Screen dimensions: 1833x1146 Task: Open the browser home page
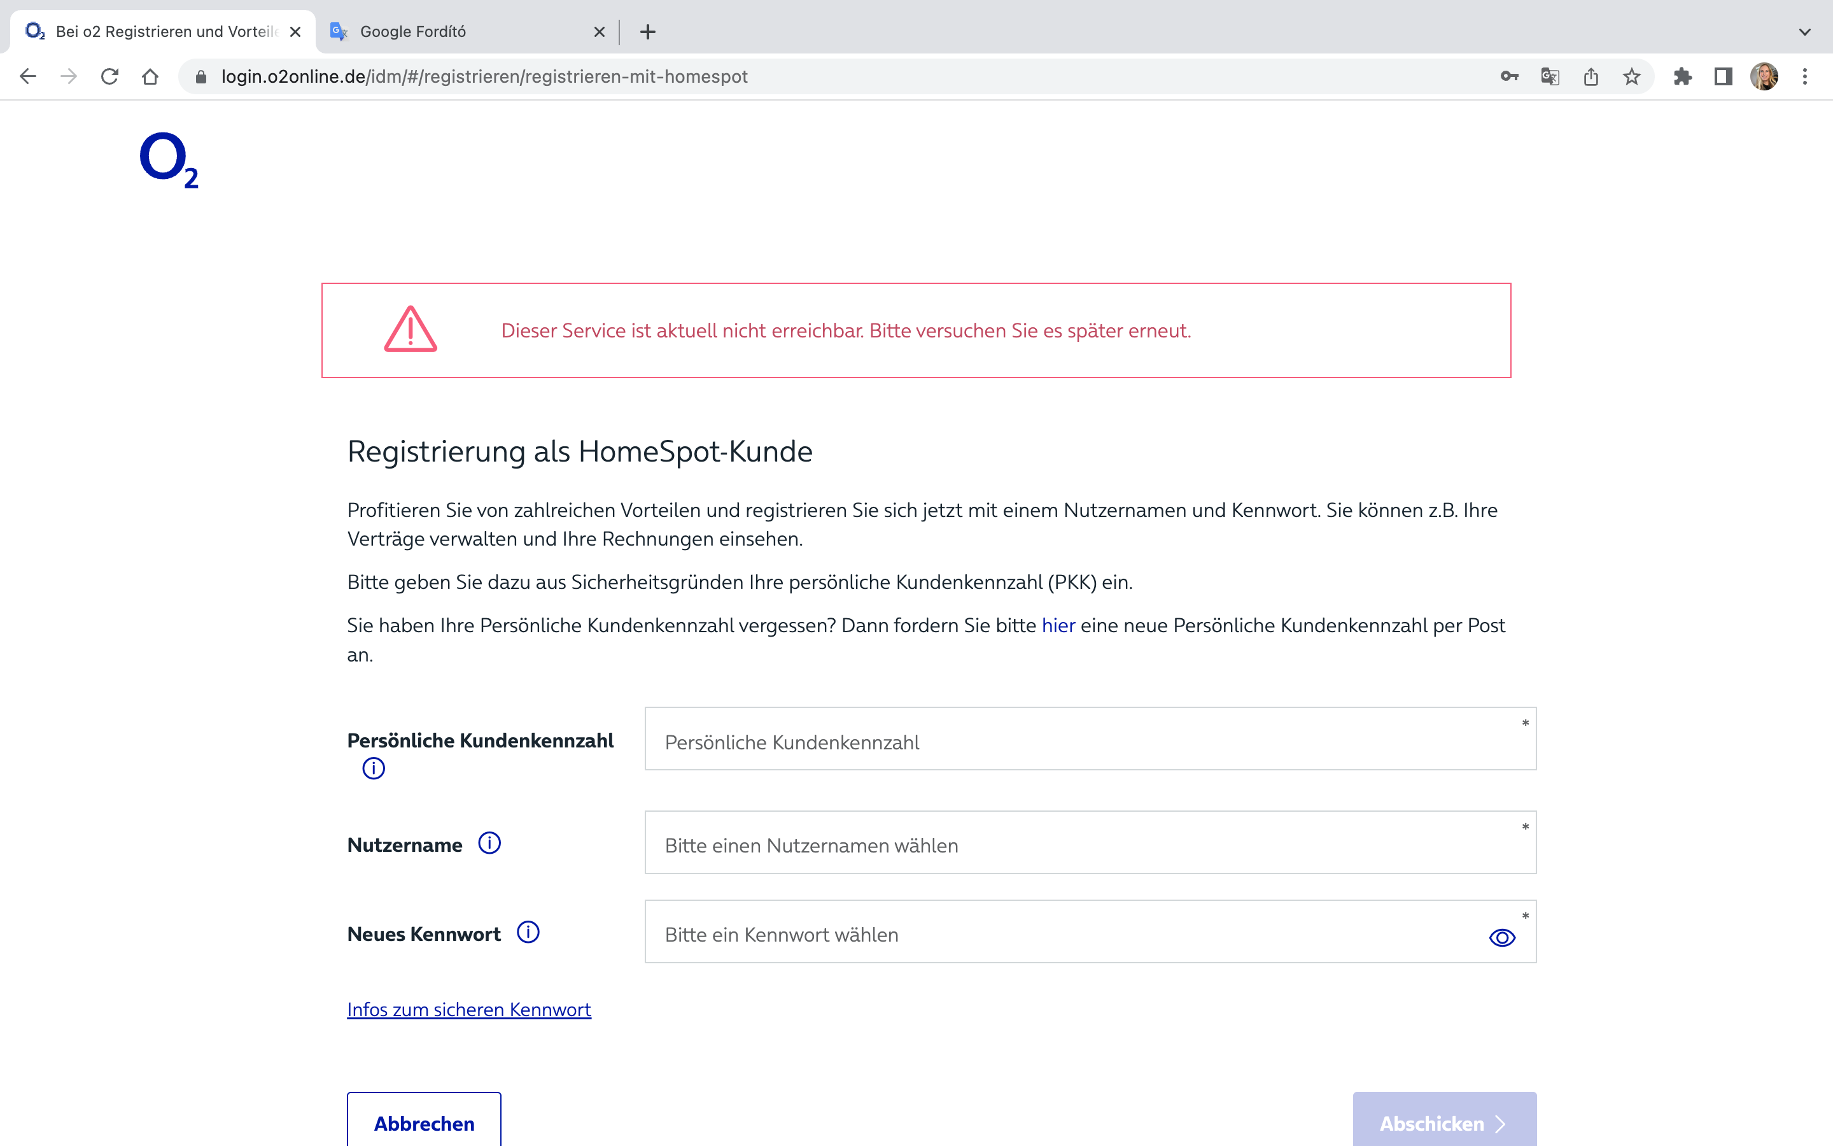(x=150, y=76)
